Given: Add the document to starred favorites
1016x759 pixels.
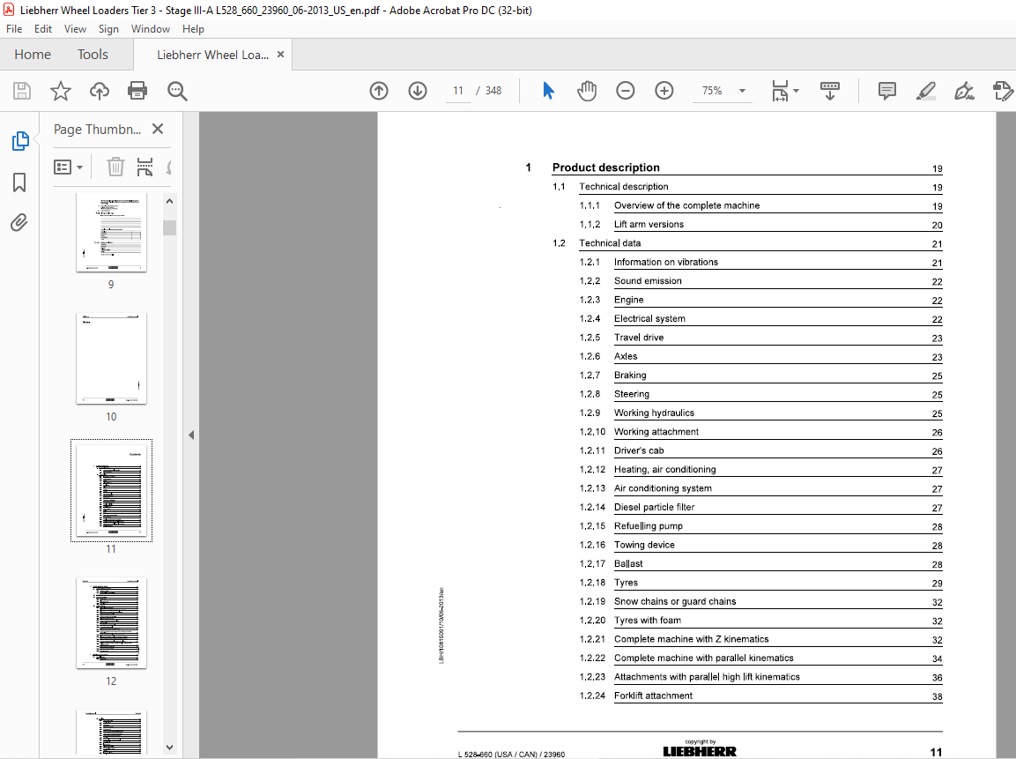Looking at the screenshot, I should (x=61, y=91).
